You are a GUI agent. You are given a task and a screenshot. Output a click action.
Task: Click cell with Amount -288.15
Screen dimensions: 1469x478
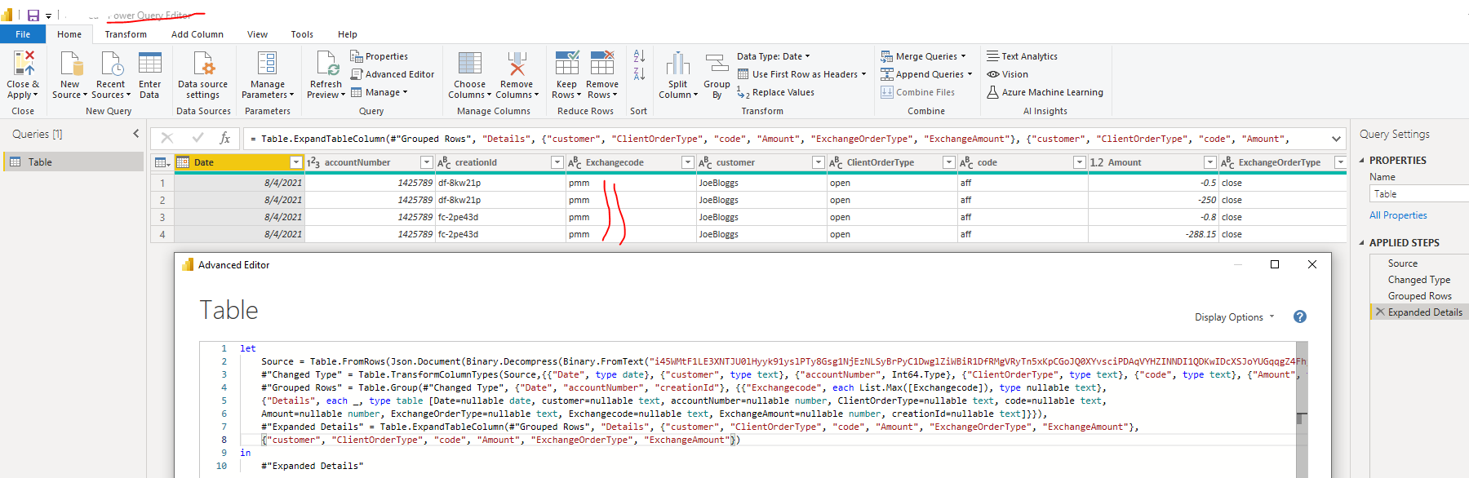click(1153, 234)
